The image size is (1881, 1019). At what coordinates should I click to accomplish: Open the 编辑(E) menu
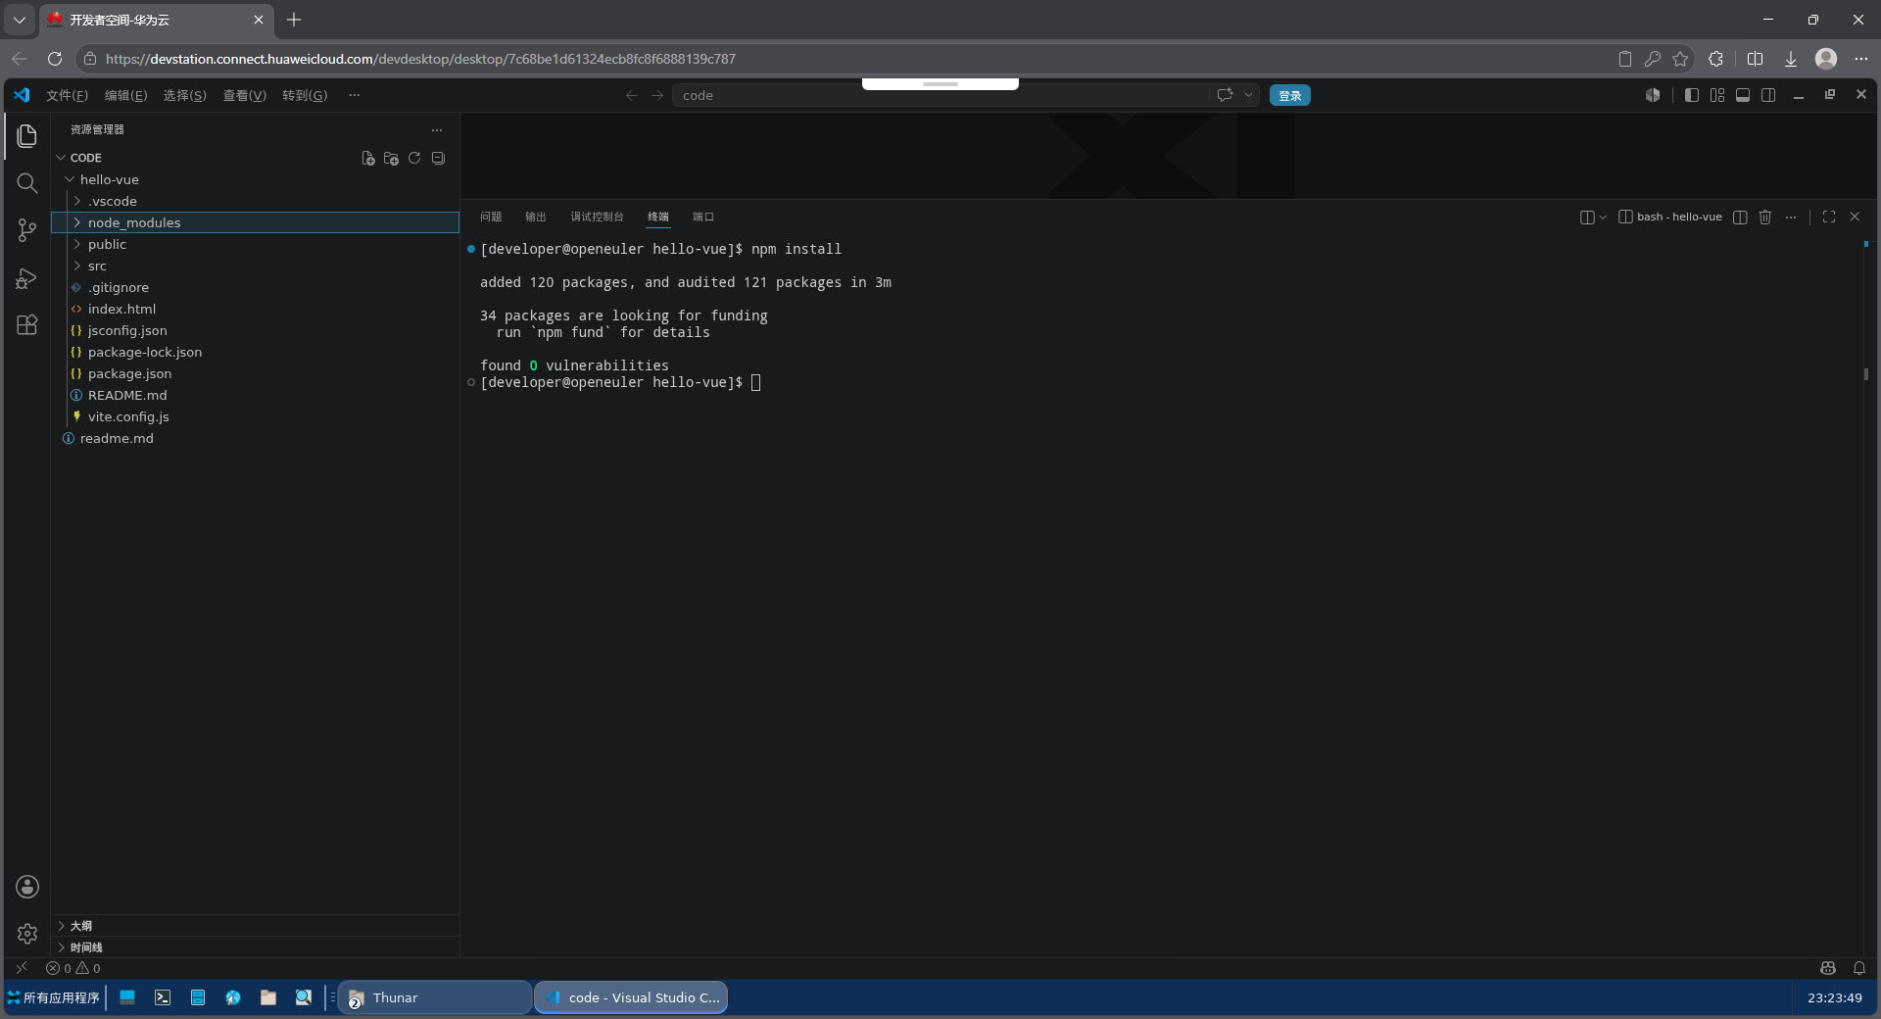coord(125,95)
